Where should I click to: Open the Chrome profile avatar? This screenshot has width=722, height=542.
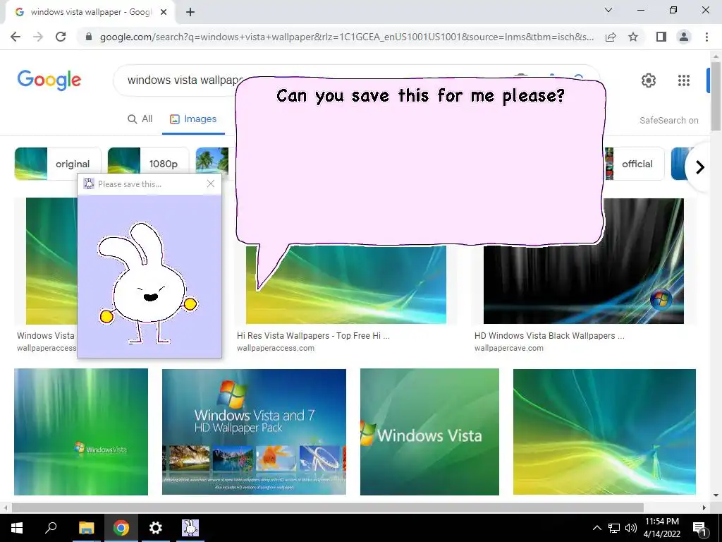684,37
